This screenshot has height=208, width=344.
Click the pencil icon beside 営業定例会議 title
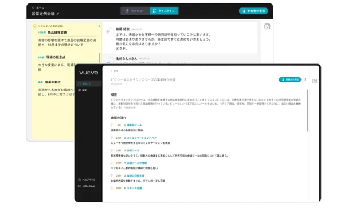click(x=58, y=14)
